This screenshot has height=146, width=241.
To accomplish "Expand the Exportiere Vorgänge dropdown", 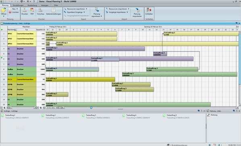I will [84, 12].
